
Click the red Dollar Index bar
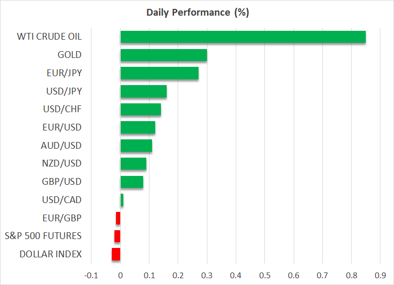[116, 254]
